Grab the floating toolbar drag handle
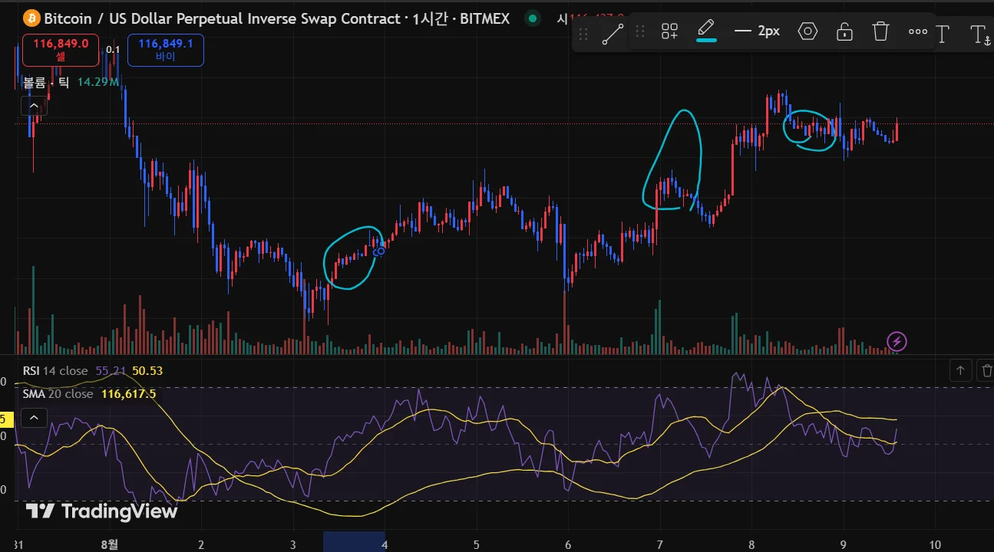The height and width of the screenshot is (552, 994). coord(640,31)
